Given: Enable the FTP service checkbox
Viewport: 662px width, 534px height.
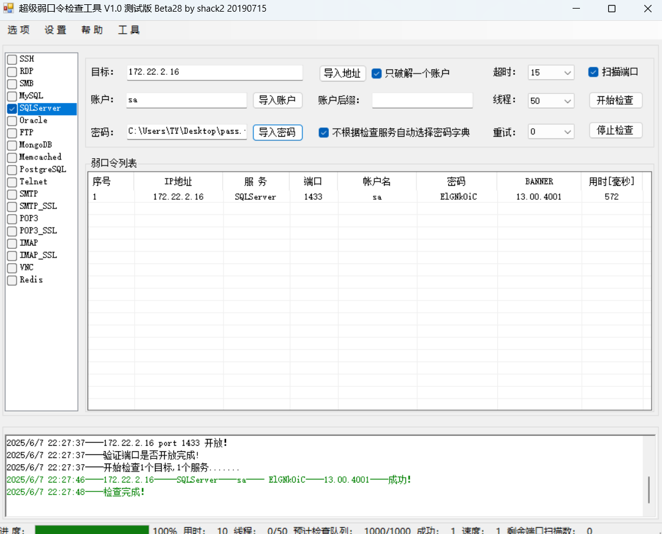Looking at the screenshot, I should (12, 133).
